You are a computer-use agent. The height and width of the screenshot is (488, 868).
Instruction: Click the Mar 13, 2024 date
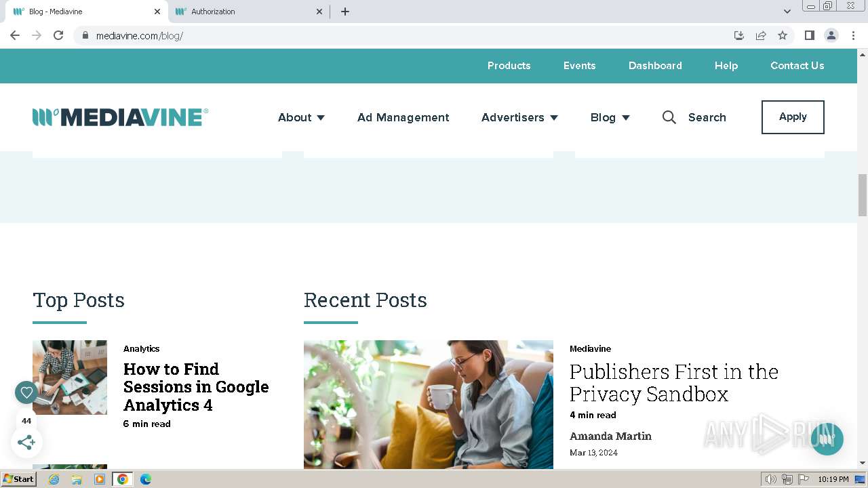coord(593,453)
